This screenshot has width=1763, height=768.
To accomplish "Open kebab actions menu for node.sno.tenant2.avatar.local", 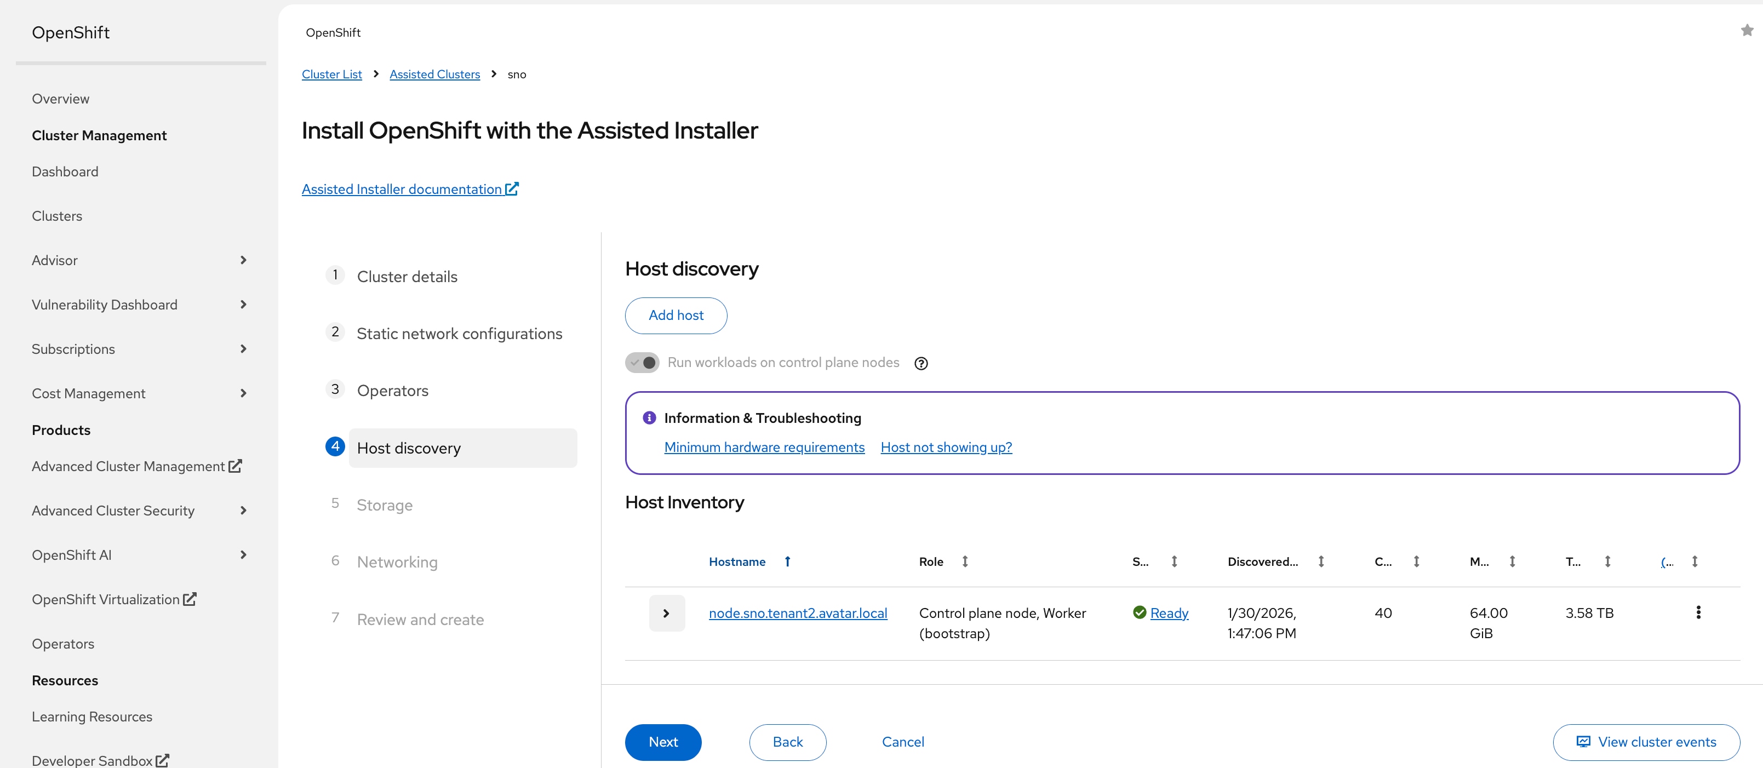I will (x=1698, y=612).
